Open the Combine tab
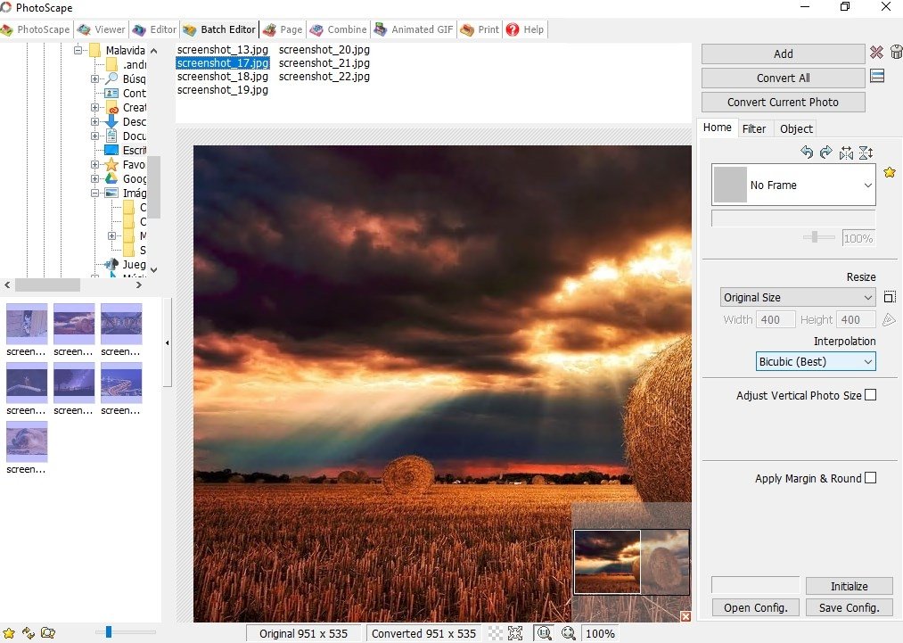The image size is (903, 643). [x=338, y=29]
